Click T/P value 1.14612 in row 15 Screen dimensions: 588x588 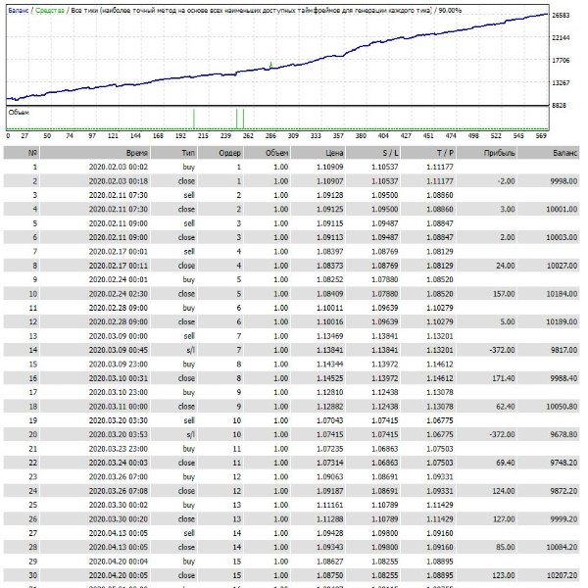click(x=440, y=365)
